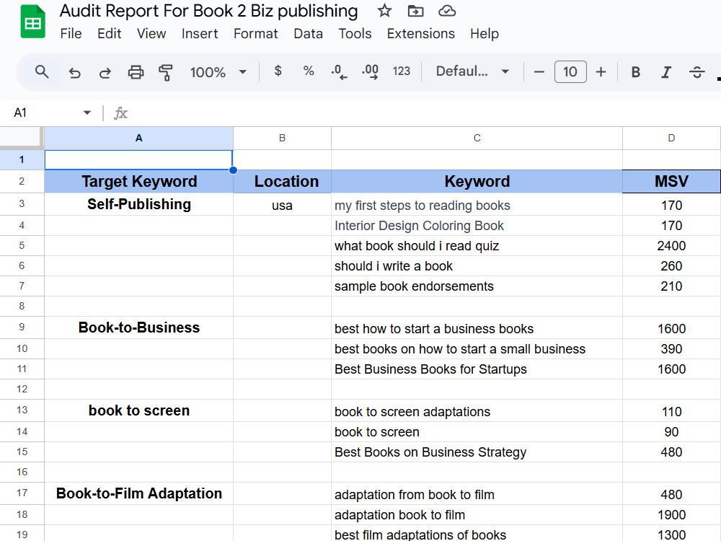This screenshot has height=541, width=721.
Task: Toggle strikethrough formatting
Action: pos(696,71)
